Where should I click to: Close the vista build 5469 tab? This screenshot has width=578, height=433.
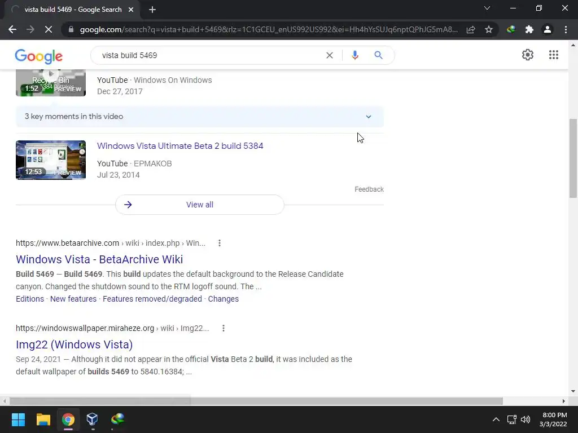point(131,10)
